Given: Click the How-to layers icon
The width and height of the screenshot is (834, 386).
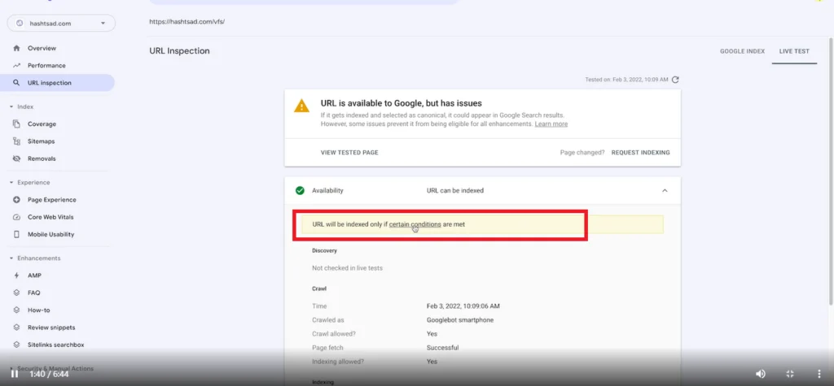Looking at the screenshot, I should point(16,310).
